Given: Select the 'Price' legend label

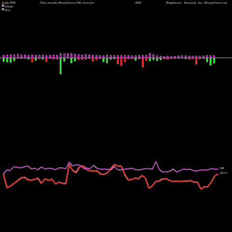Looking at the screenshot, I should point(7,10).
